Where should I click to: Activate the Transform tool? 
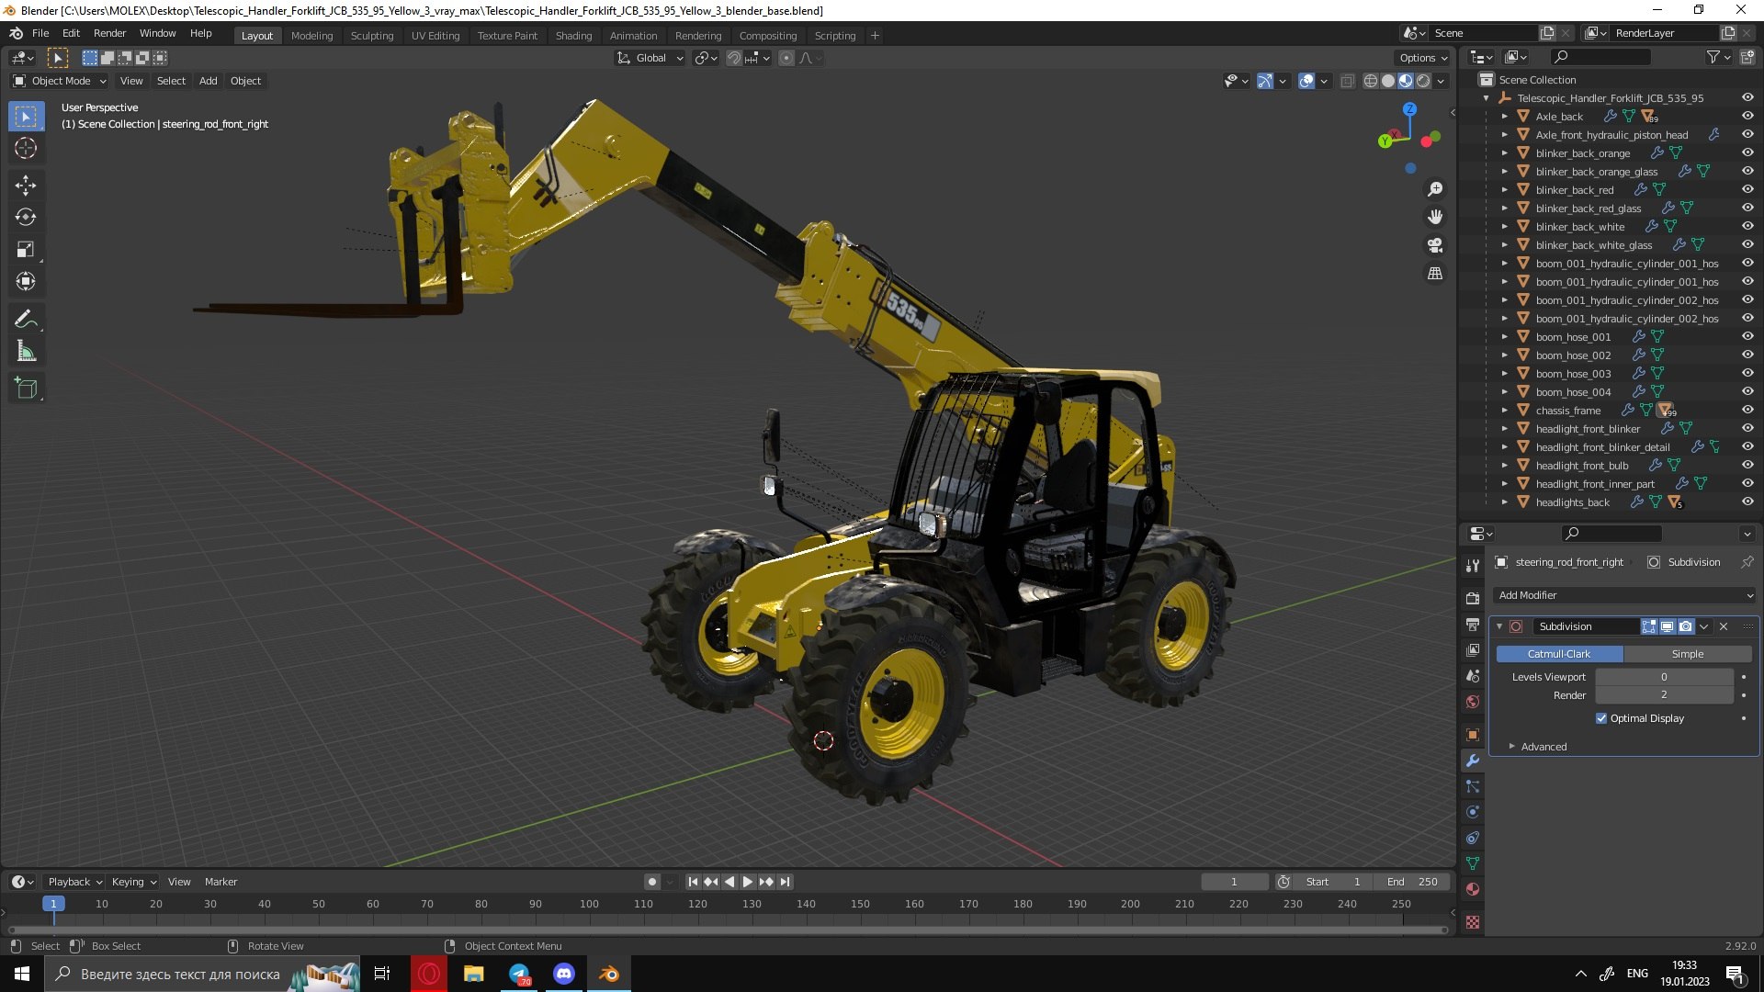pyautogui.click(x=26, y=281)
